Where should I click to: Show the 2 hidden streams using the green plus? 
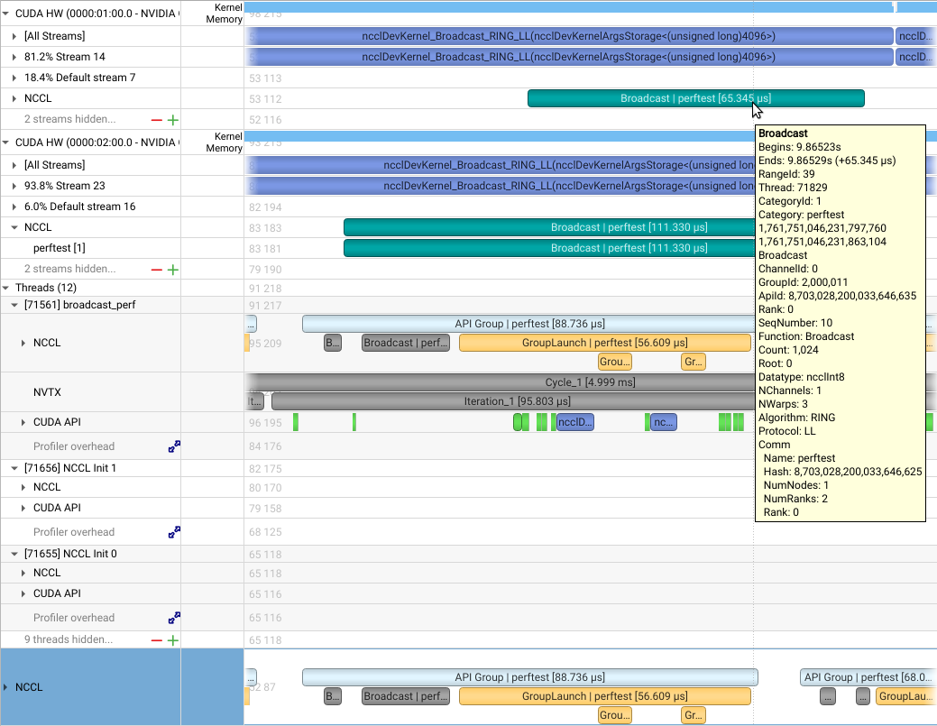pyautogui.click(x=172, y=119)
